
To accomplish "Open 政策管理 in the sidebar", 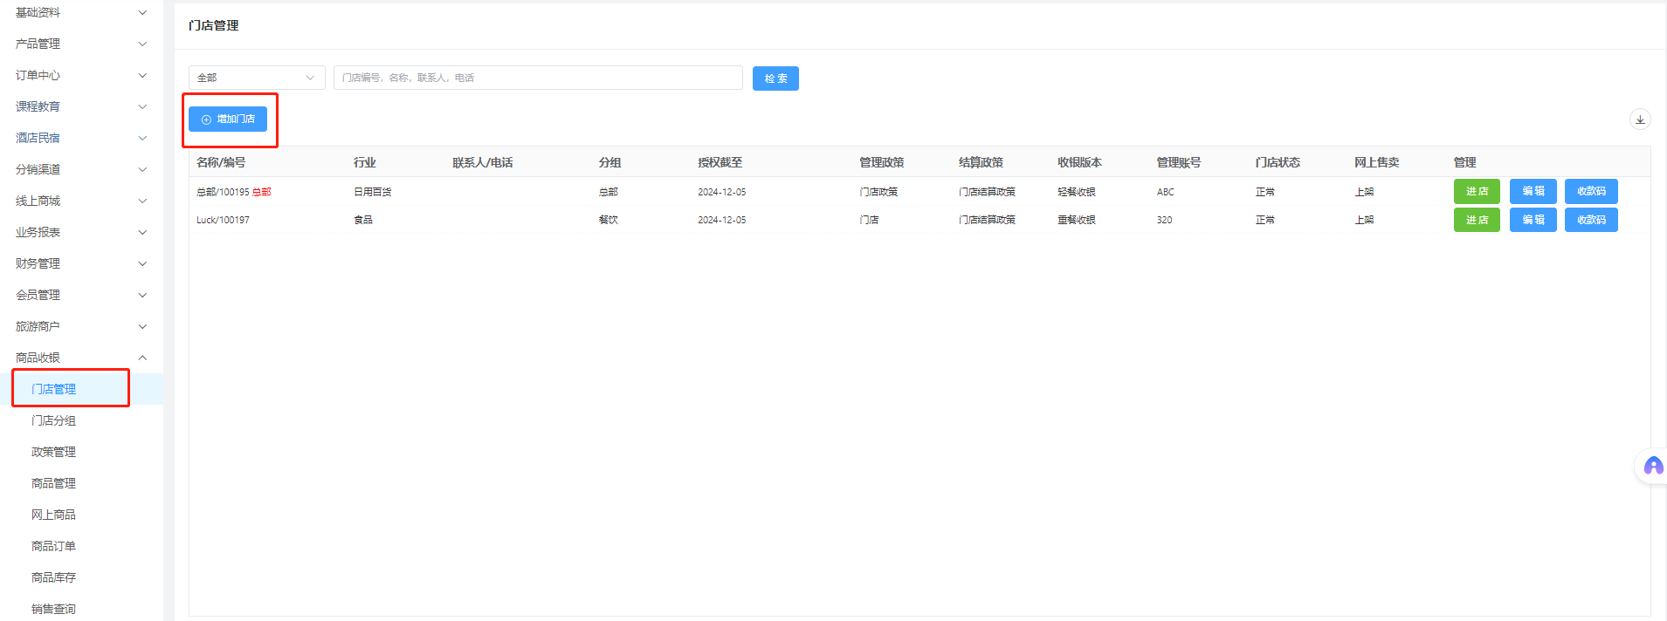I will (54, 452).
